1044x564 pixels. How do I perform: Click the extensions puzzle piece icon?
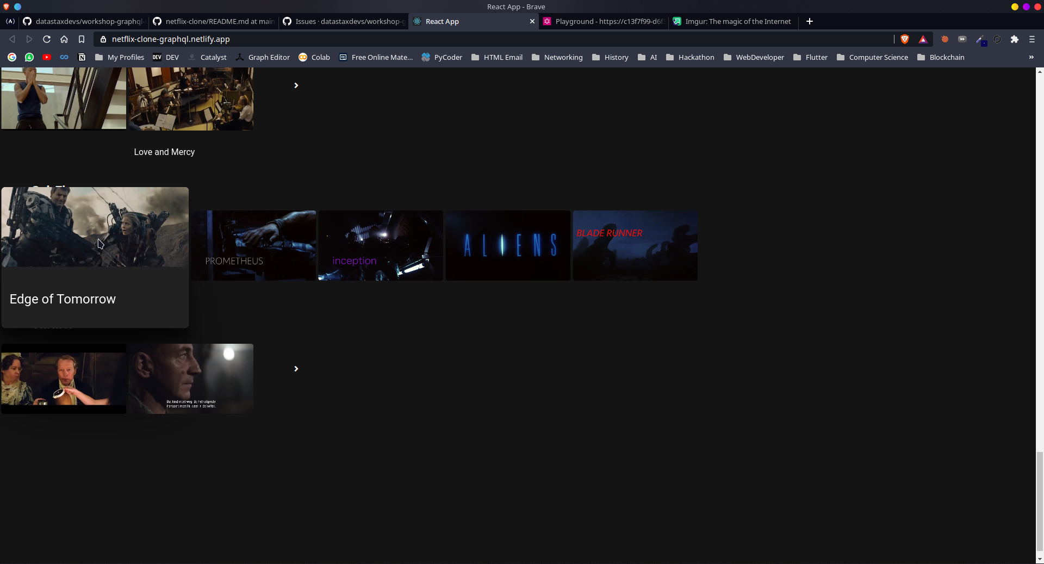tap(1015, 39)
